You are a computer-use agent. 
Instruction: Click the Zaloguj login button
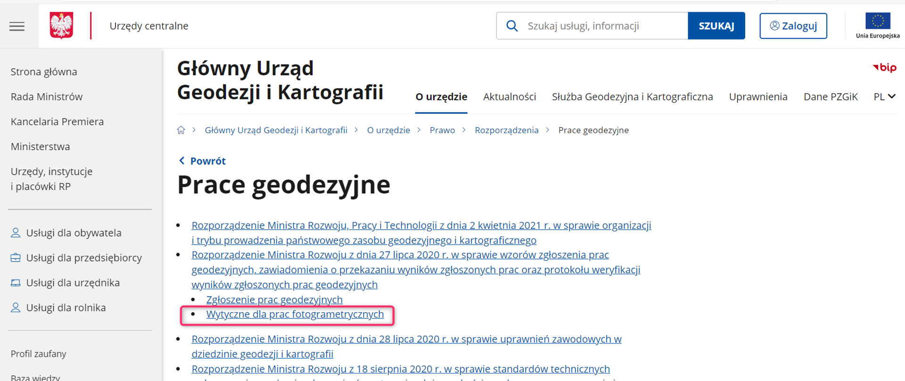[793, 26]
